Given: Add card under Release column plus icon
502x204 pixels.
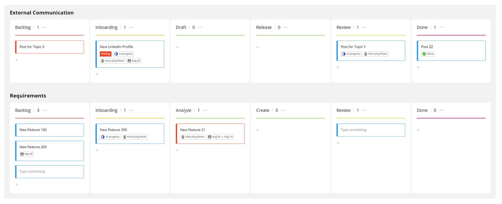Looking at the screenshot, I should click(257, 47).
